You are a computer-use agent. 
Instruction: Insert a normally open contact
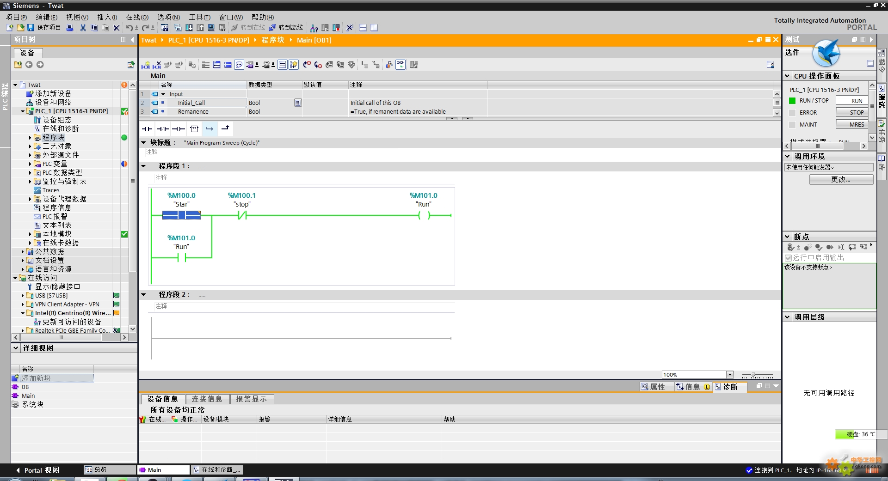[x=147, y=128]
